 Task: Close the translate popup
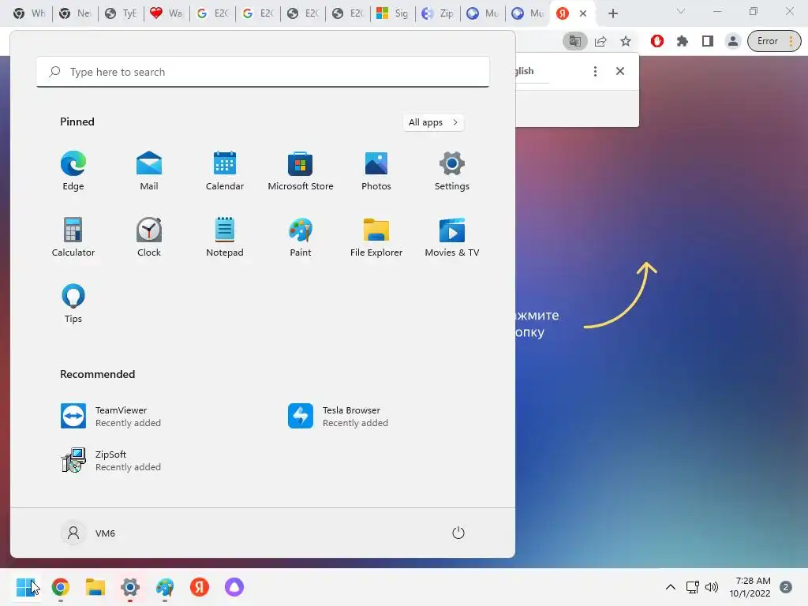[x=620, y=71]
